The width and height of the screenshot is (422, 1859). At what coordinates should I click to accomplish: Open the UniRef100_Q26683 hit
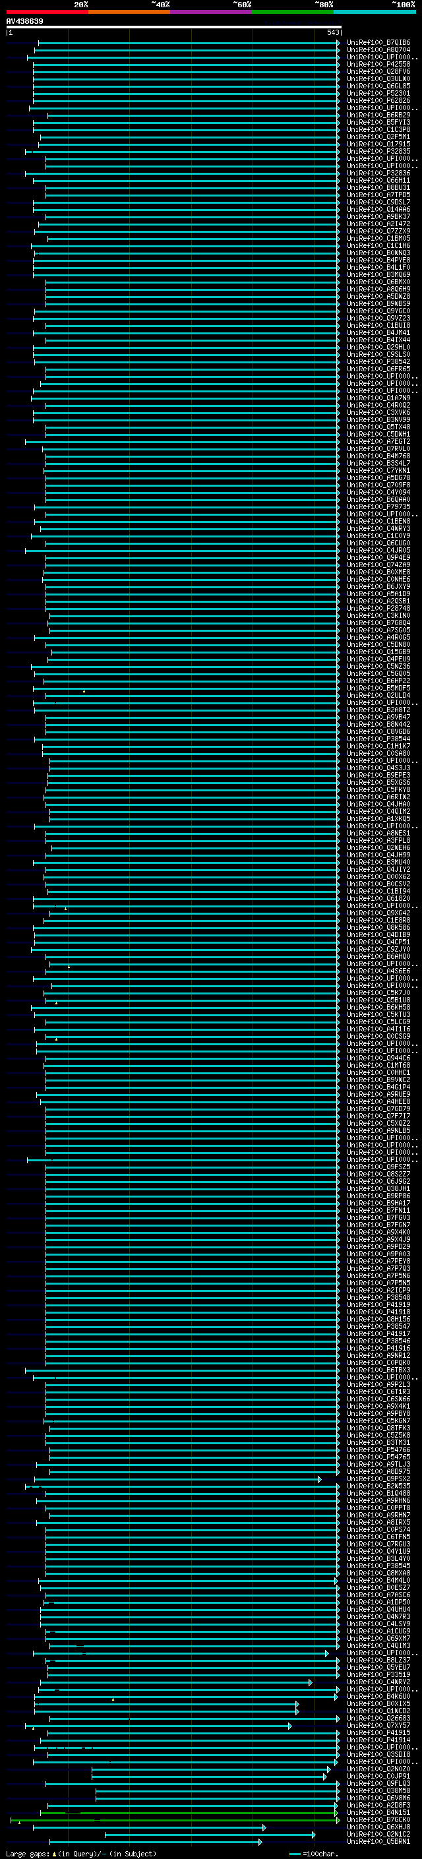pos(378,1719)
